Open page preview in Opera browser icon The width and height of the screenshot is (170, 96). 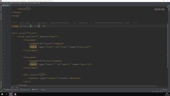[x=161, y=9]
